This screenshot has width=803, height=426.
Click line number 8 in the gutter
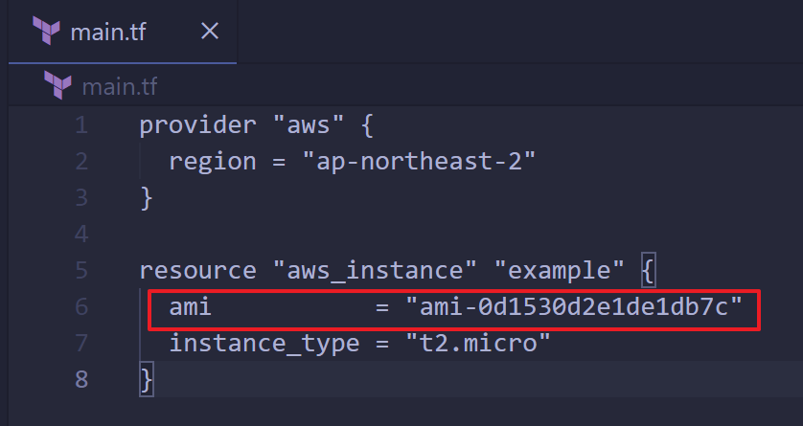click(x=82, y=379)
